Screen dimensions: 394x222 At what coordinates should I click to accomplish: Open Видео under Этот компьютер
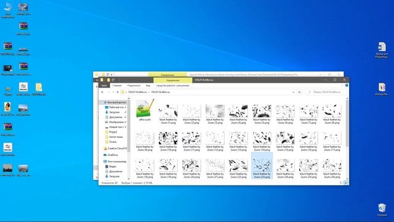(111, 166)
